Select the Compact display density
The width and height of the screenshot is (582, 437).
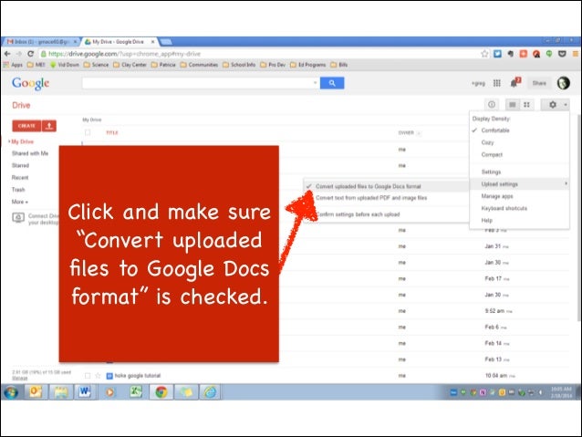coord(519,154)
